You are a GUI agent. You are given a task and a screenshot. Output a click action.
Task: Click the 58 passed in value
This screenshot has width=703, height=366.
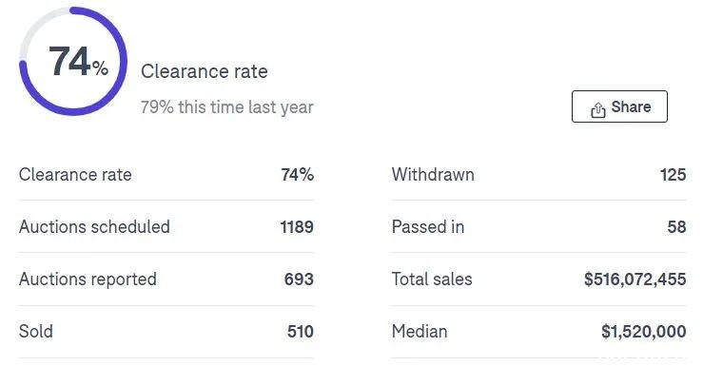(x=676, y=226)
